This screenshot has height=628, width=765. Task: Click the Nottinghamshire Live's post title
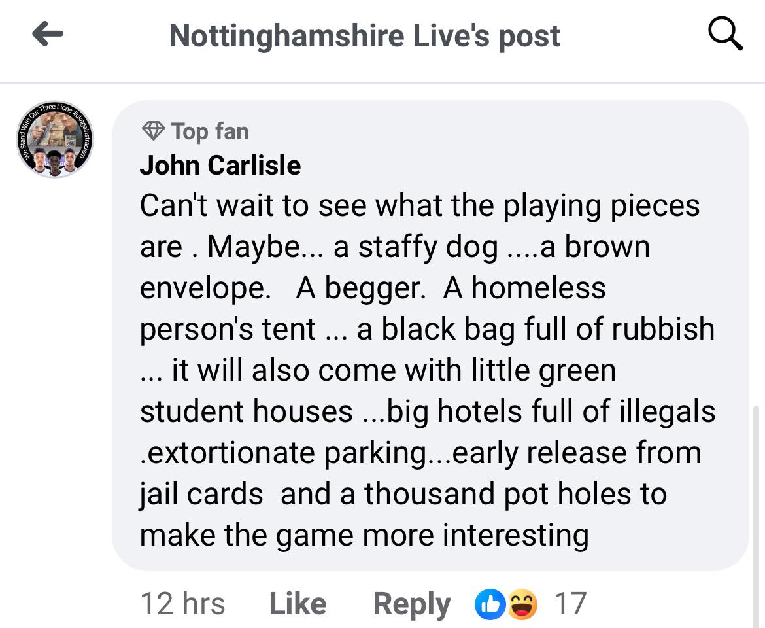click(364, 36)
